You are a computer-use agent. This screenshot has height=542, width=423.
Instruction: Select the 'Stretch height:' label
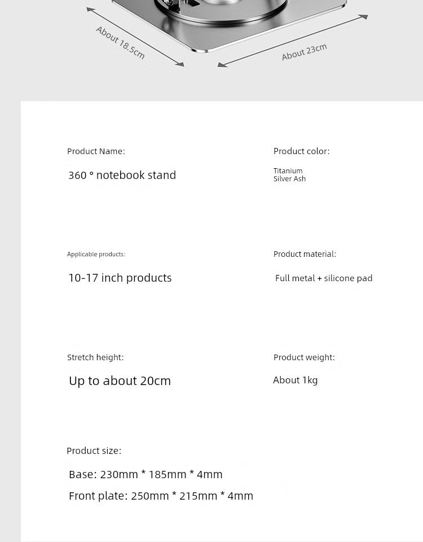point(95,357)
